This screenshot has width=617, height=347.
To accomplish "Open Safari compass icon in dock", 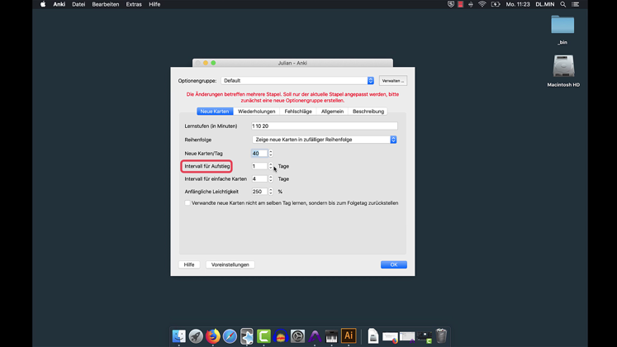I will pyautogui.click(x=230, y=336).
